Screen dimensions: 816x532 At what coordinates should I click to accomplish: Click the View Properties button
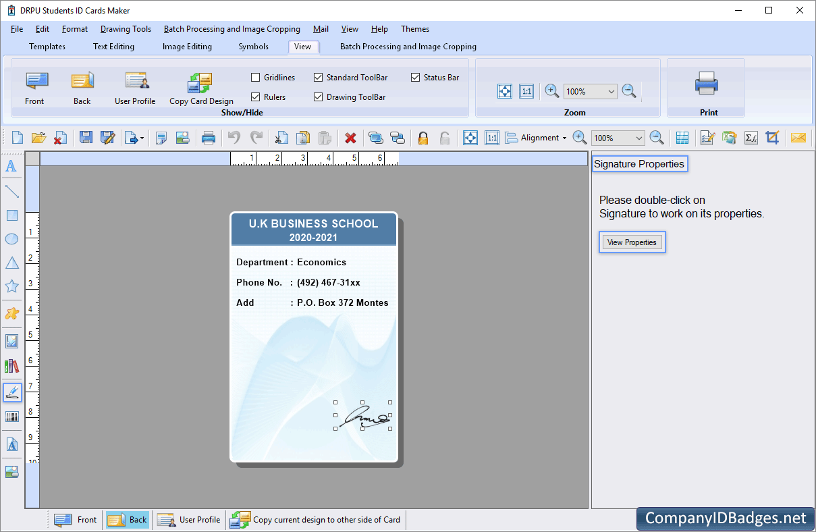(x=632, y=242)
